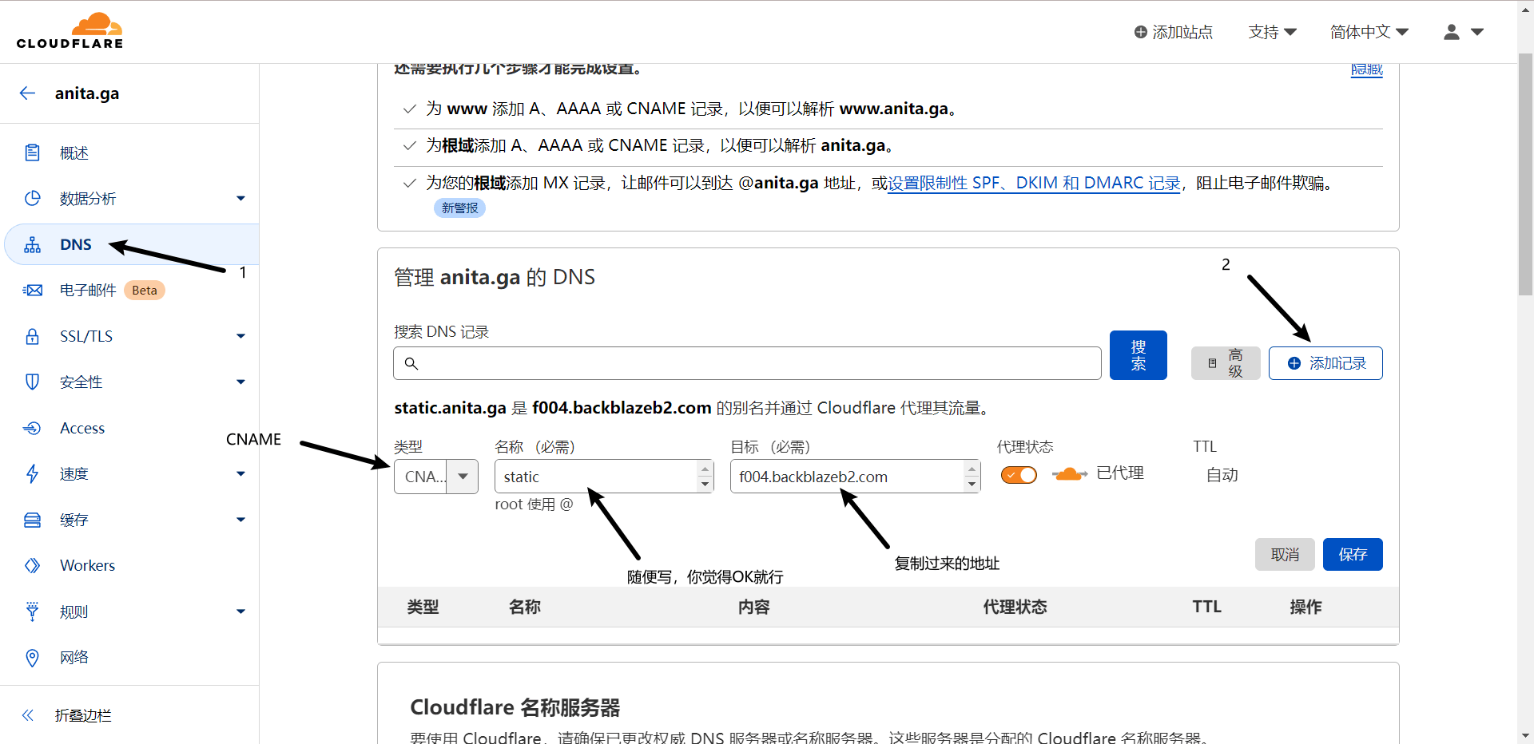The height and width of the screenshot is (744, 1534).
Task: Expand the 缓存 submenu arrow
Action: pyautogui.click(x=240, y=520)
